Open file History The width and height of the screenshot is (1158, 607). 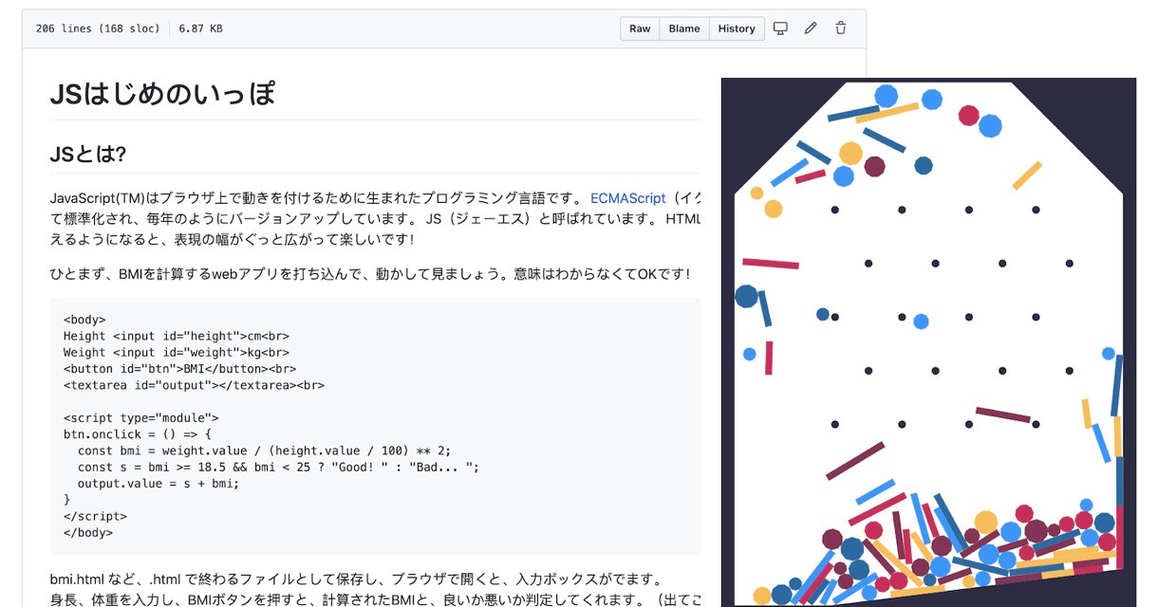(x=737, y=28)
